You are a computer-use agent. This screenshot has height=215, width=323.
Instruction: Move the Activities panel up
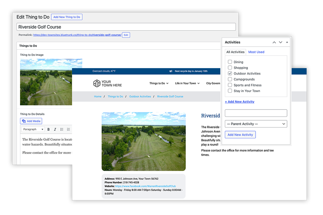(274, 42)
